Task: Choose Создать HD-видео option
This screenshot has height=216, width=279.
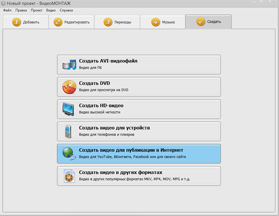Action: pos(139,109)
